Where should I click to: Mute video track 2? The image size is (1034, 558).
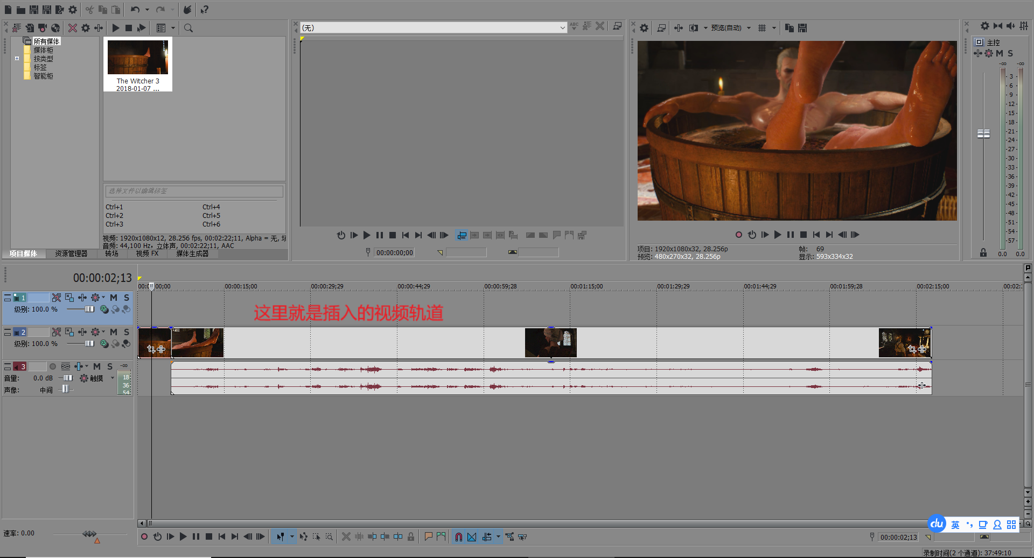pyautogui.click(x=114, y=332)
